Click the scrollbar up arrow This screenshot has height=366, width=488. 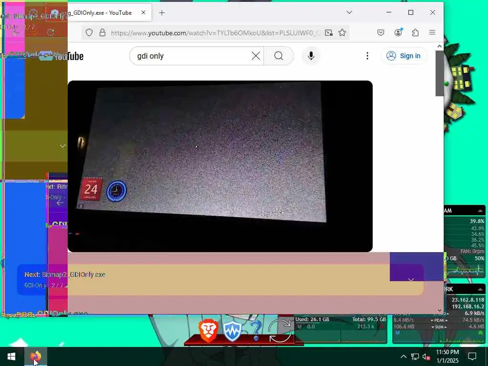[x=439, y=46]
